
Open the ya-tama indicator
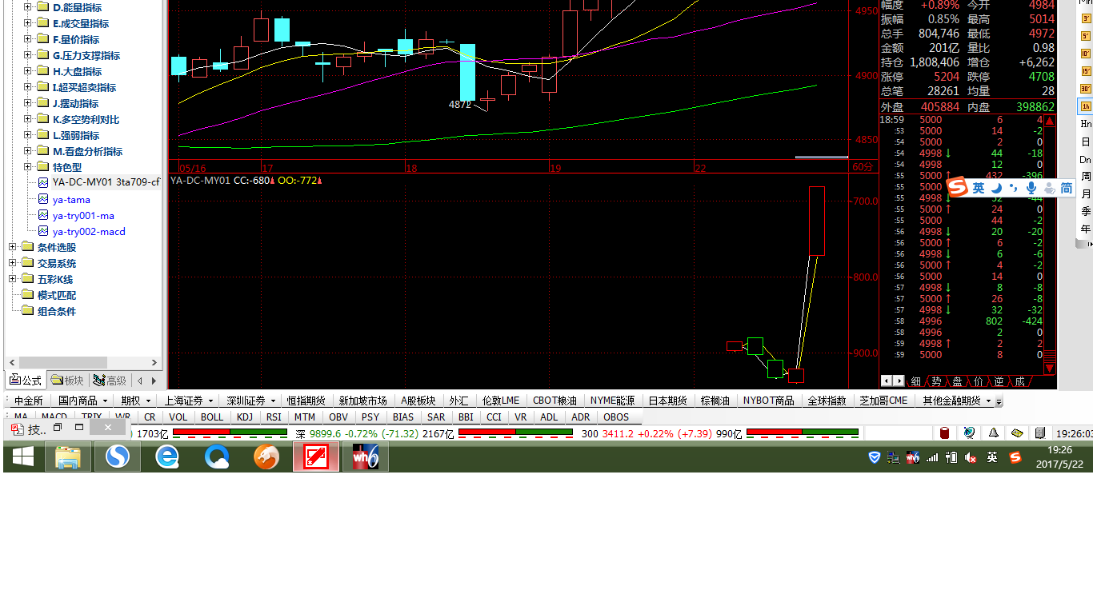[x=71, y=199]
